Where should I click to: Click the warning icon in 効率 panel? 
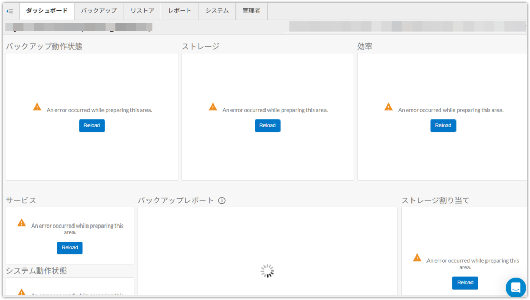[388, 107]
